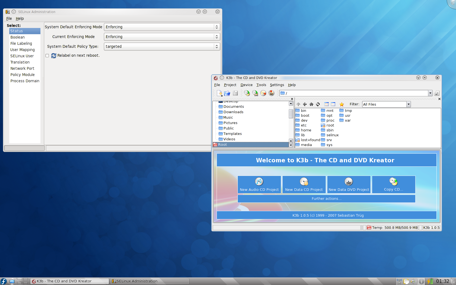Open bookmarks star in K3b file browser
The height and width of the screenshot is (285, 456).
342,104
